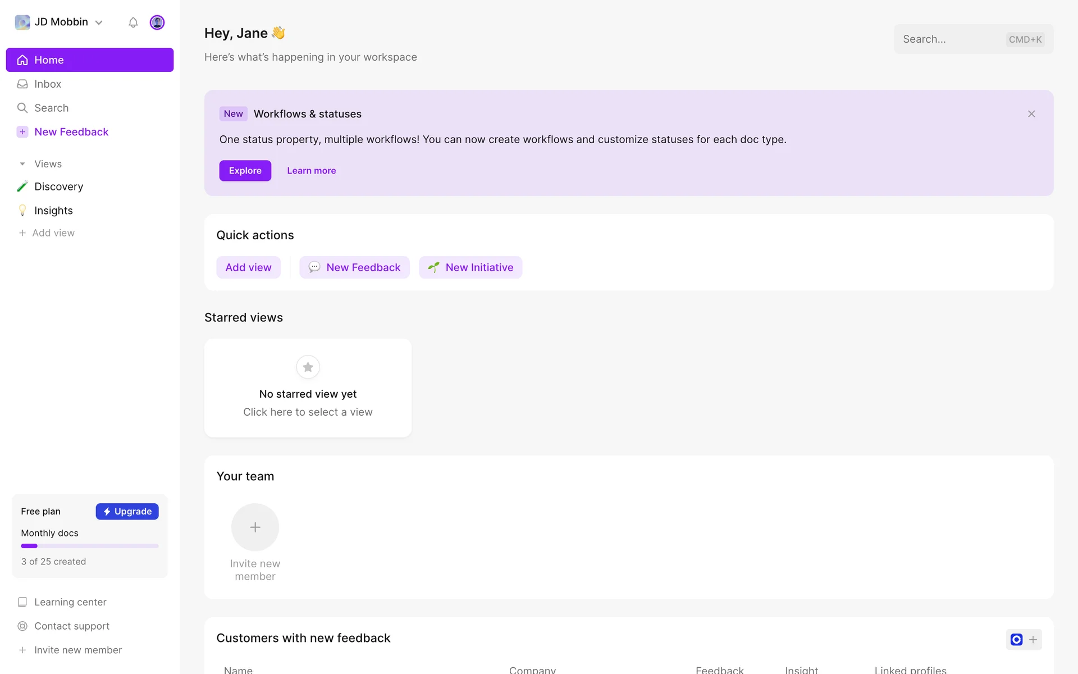Select Search in the sidebar

[51, 108]
